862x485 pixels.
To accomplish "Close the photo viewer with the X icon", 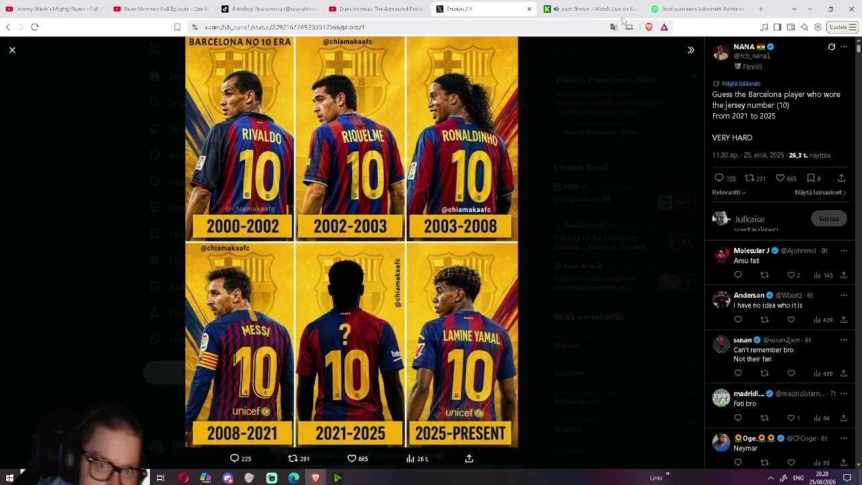I will (12, 50).
